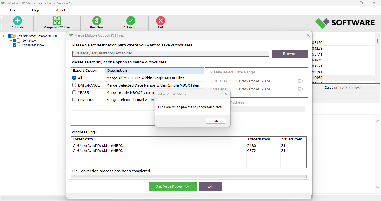
Task: Collapse the MBOX folder tree node
Action: (x=5, y=36)
